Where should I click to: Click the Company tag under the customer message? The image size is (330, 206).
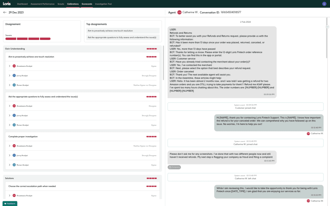point(174,167)
